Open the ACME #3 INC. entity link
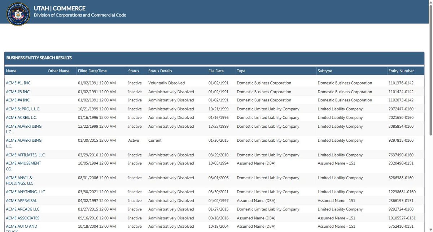Screen dimensions: 433x232 18,92
